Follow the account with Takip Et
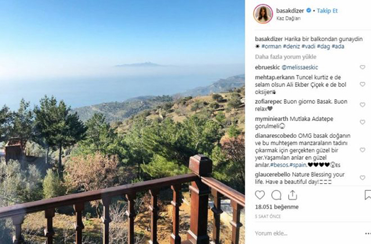 coord(327,10)
